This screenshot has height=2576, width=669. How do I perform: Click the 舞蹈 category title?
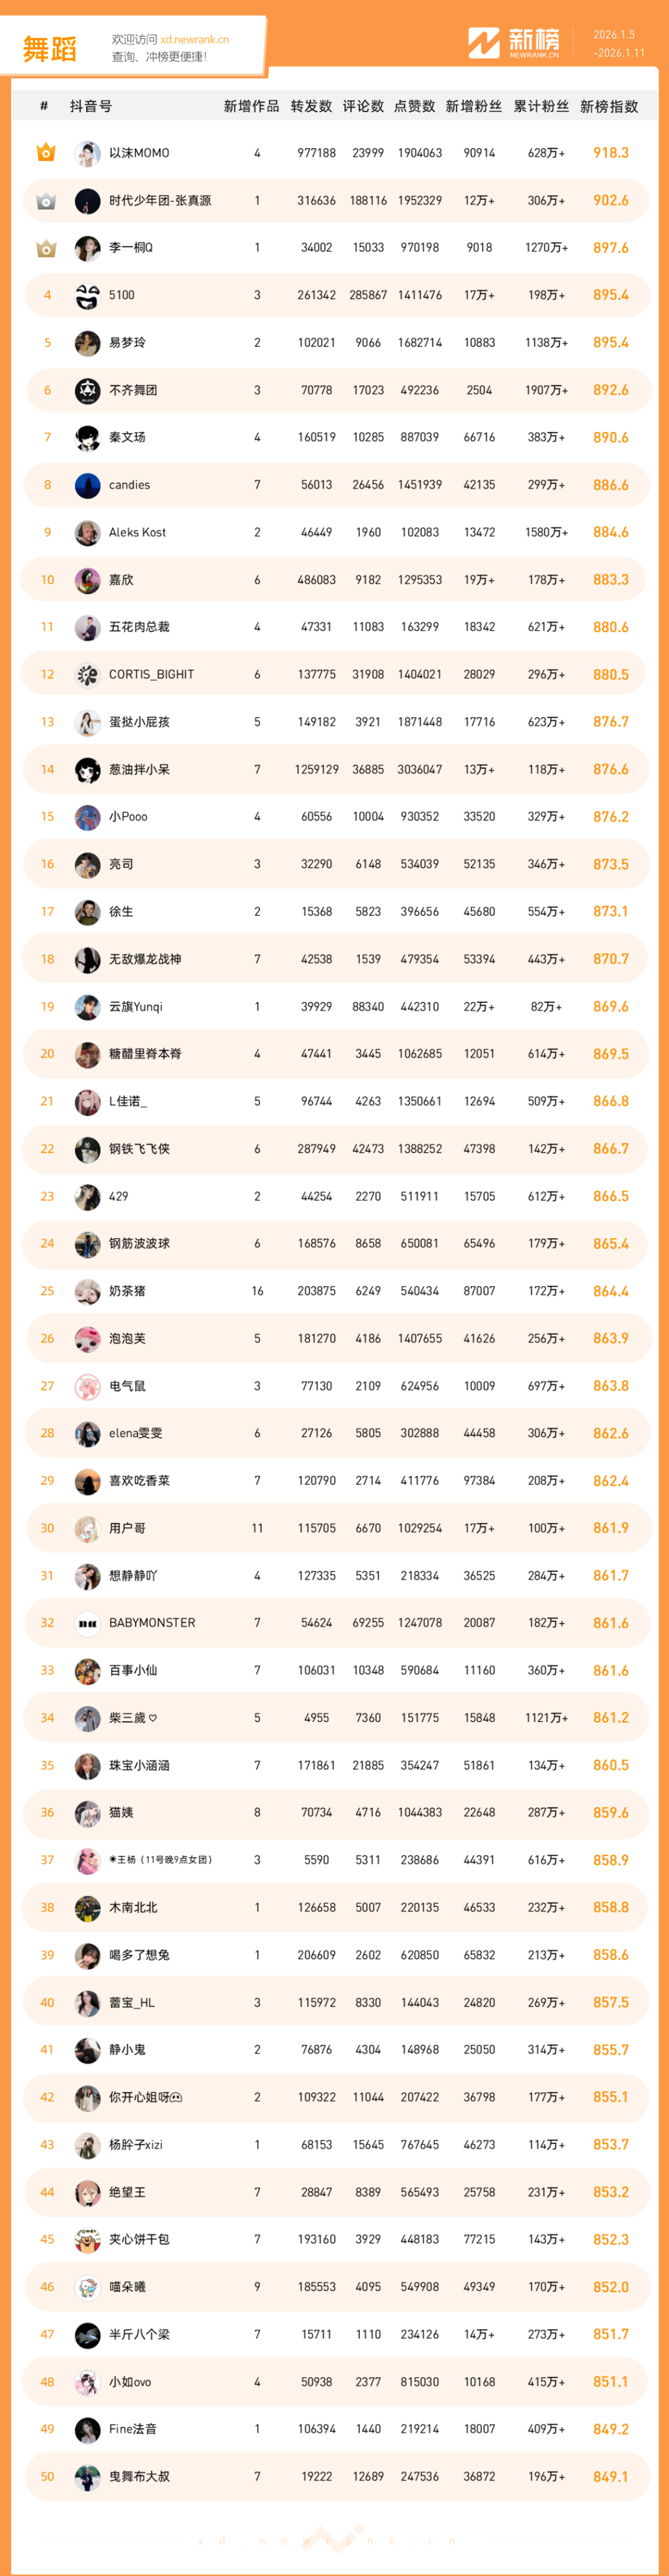(50, 49)
